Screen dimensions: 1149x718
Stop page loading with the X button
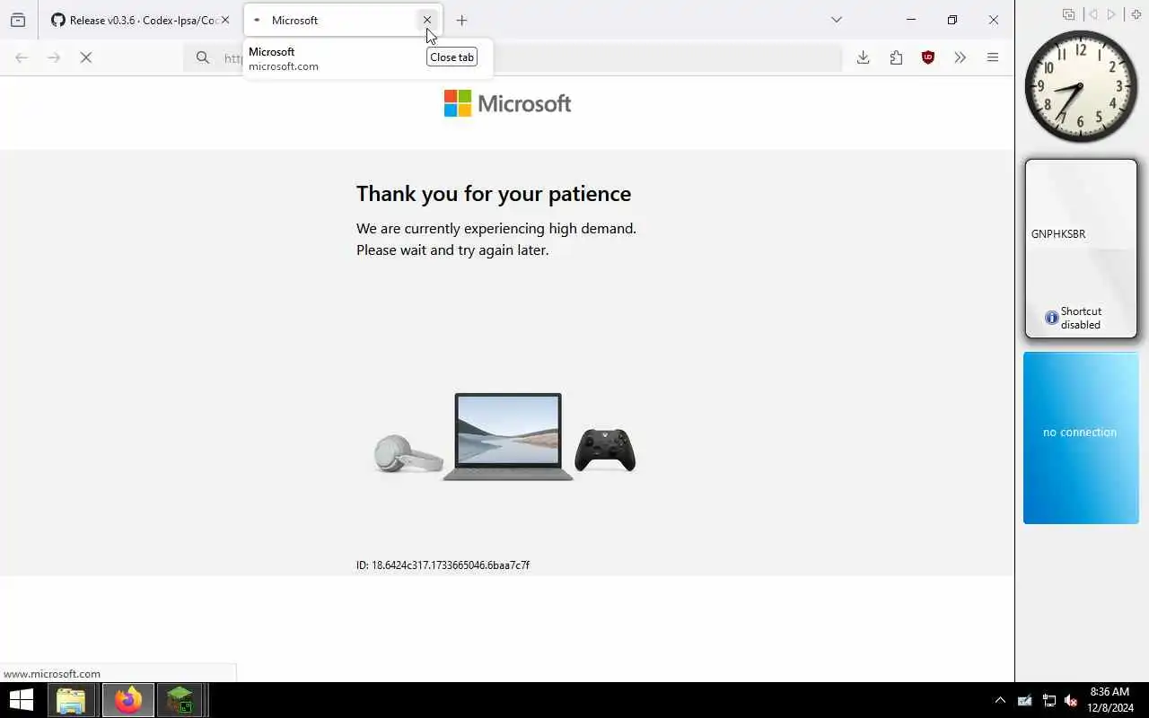[86, 57]
